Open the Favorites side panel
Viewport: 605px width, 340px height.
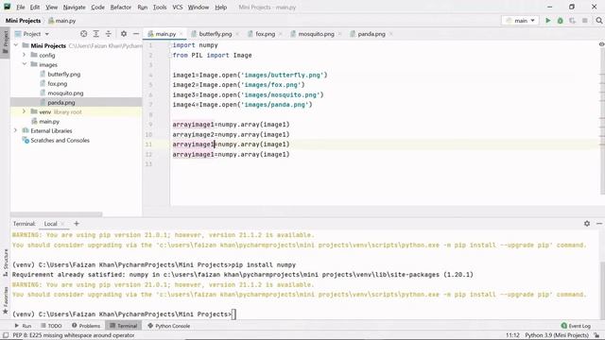[x=6, y=300]
